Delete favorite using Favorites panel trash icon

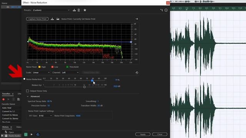coord(13,99)
